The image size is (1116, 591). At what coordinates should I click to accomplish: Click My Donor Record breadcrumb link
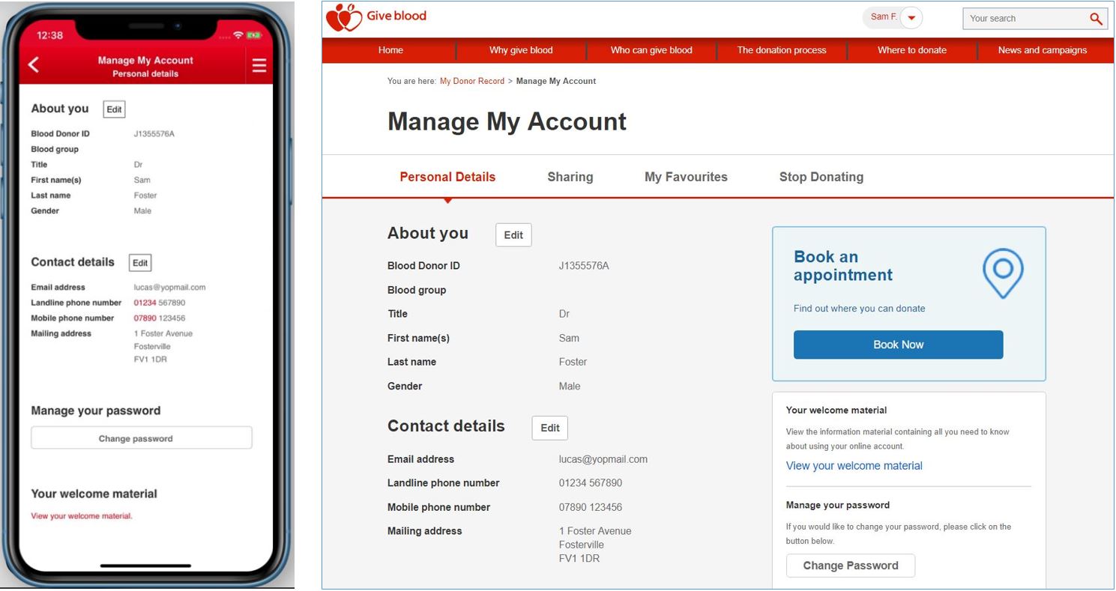coord(471,81)
